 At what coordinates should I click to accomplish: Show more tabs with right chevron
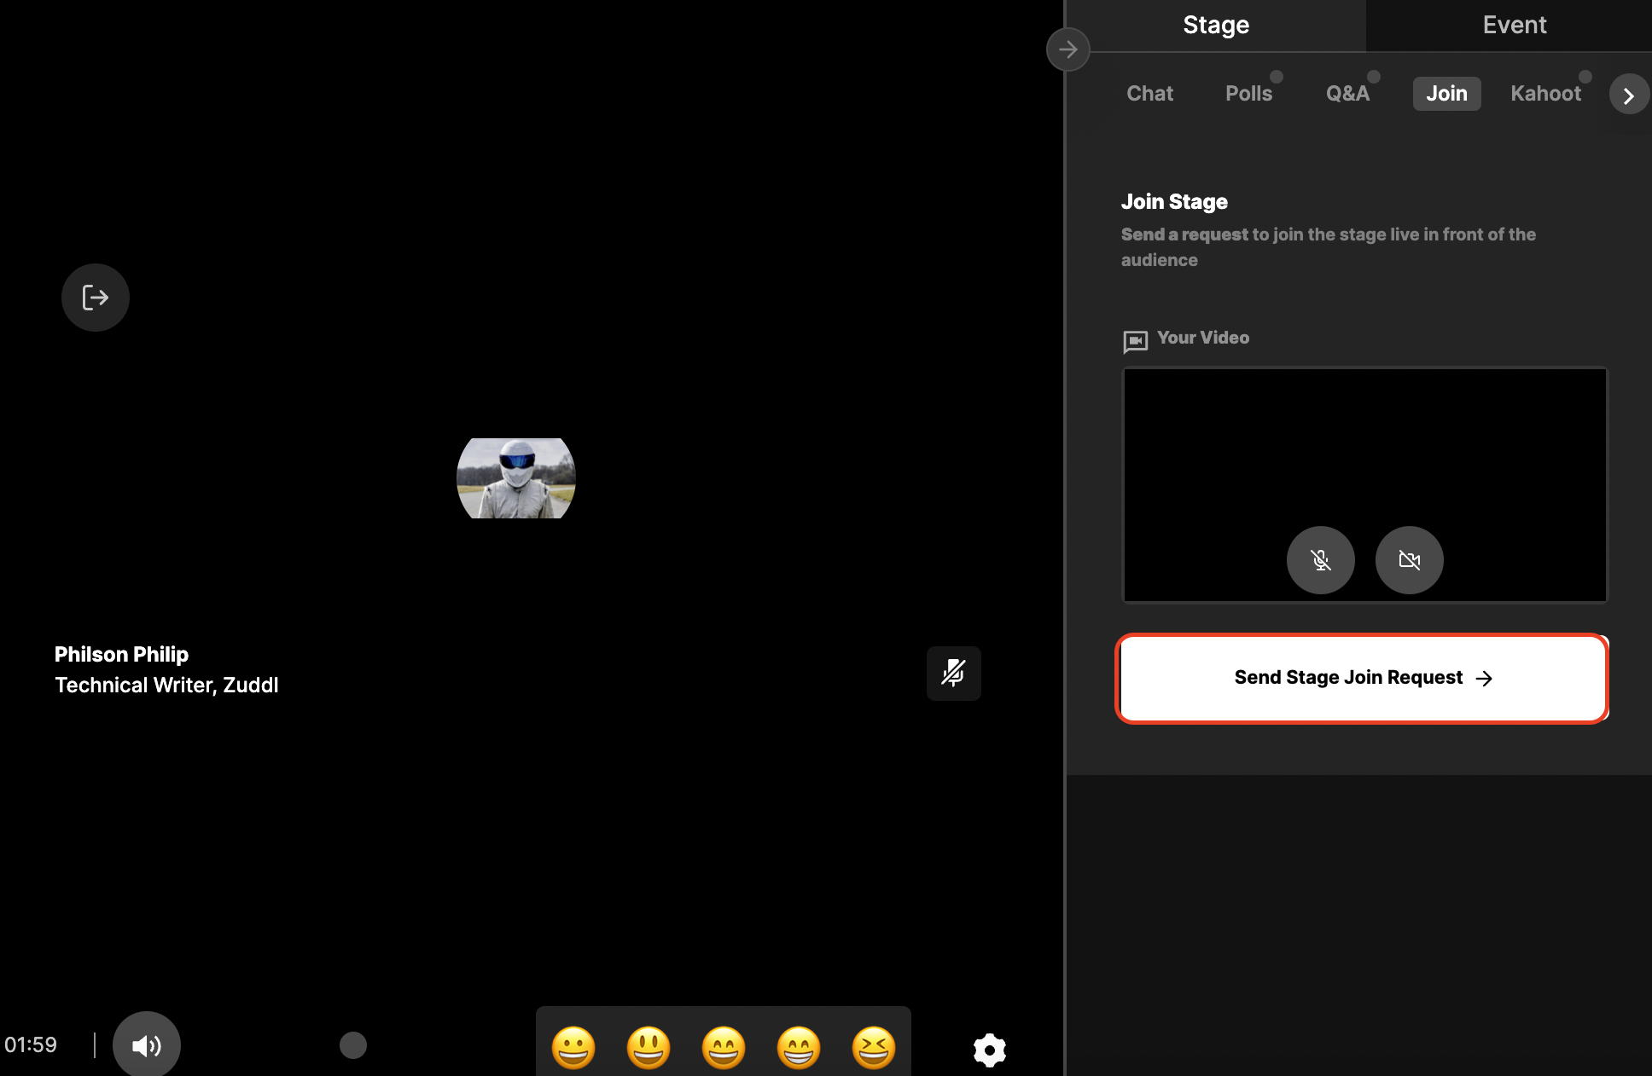[1628, 95]
